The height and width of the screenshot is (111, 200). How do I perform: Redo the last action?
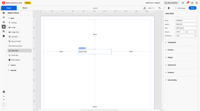pyautogui.click(x=164, y=8)
